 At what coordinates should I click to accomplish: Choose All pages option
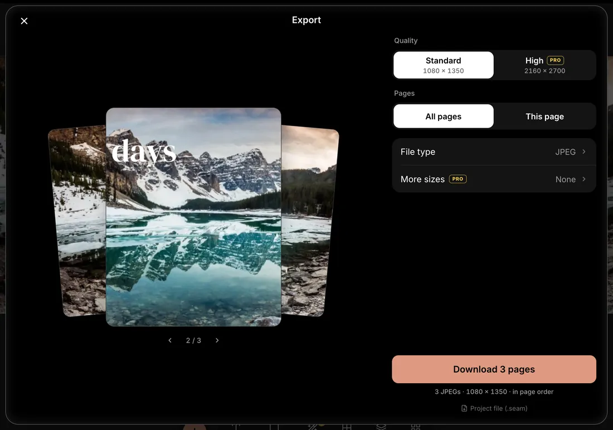(444, 116)
